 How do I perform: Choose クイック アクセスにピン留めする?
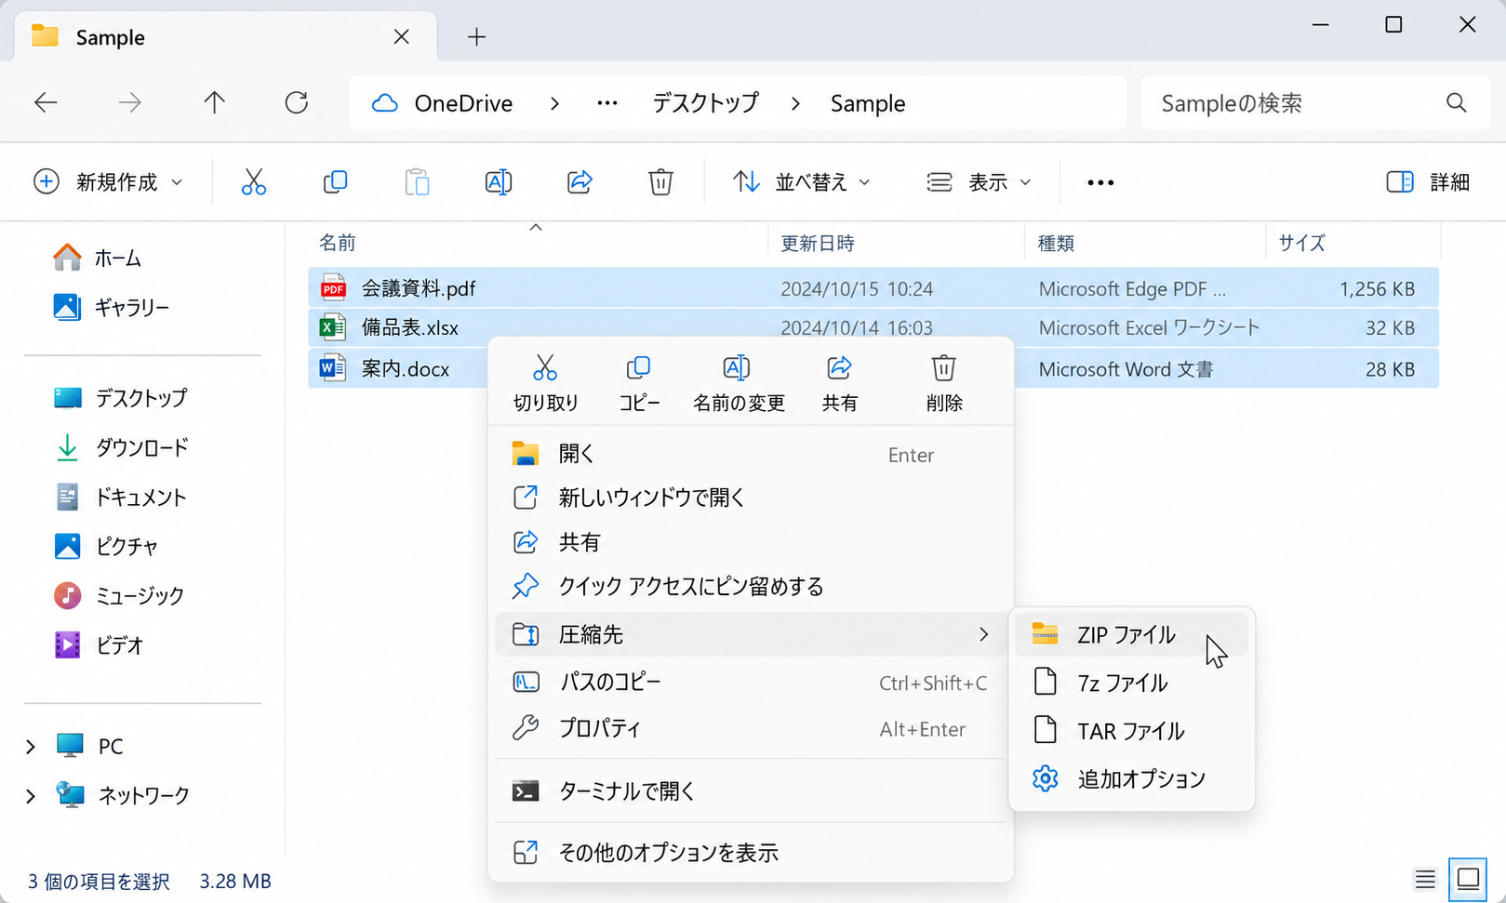coord(751,587)
